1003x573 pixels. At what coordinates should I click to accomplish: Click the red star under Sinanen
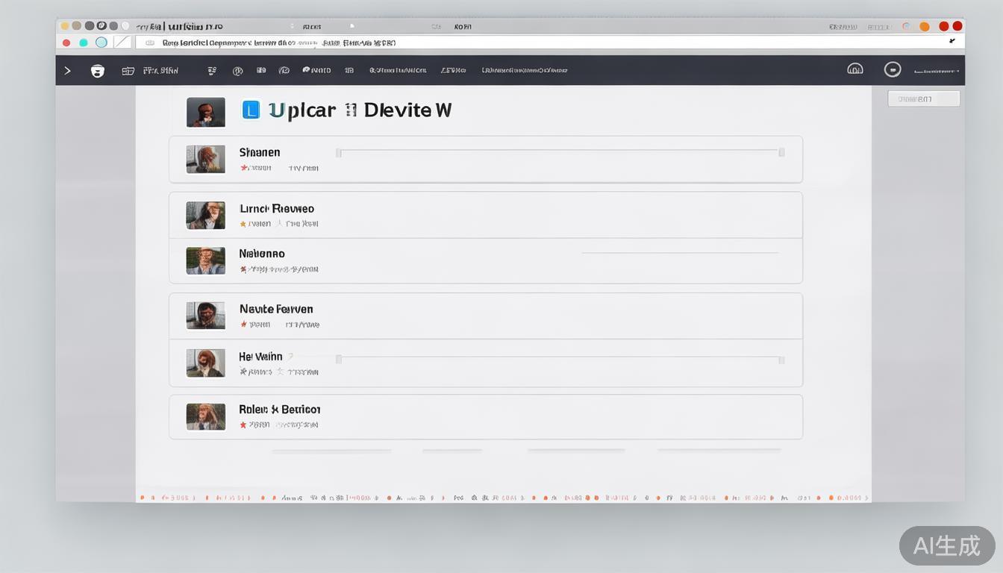point(243,168)
